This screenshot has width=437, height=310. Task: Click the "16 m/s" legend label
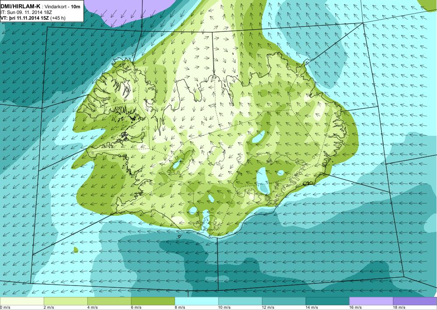pos(356,307)
